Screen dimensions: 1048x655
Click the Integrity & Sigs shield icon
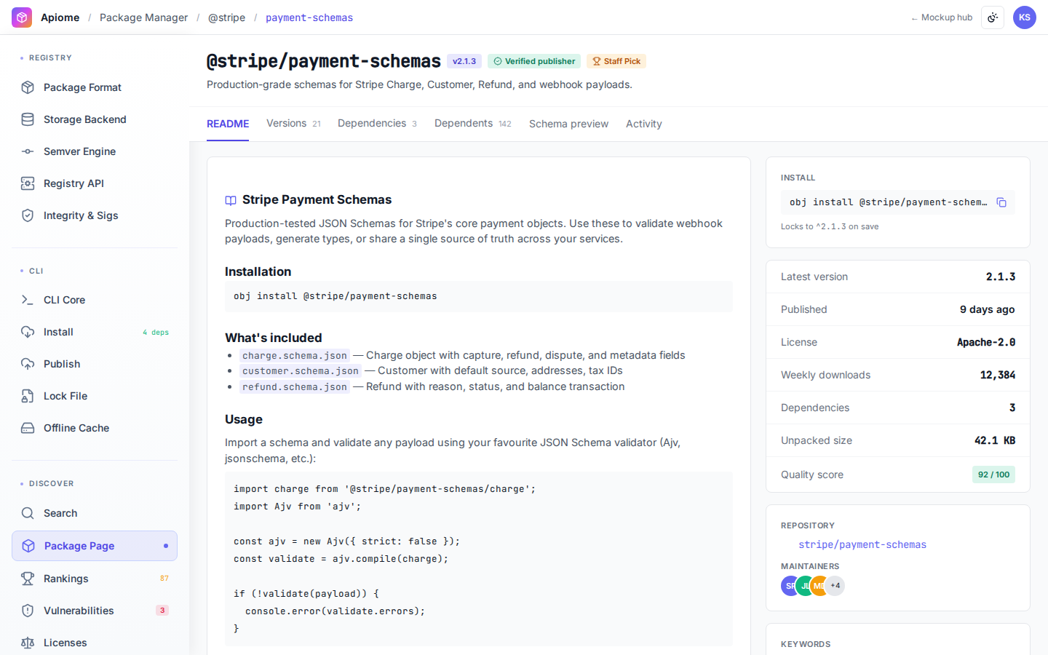[x=28, y=215]
